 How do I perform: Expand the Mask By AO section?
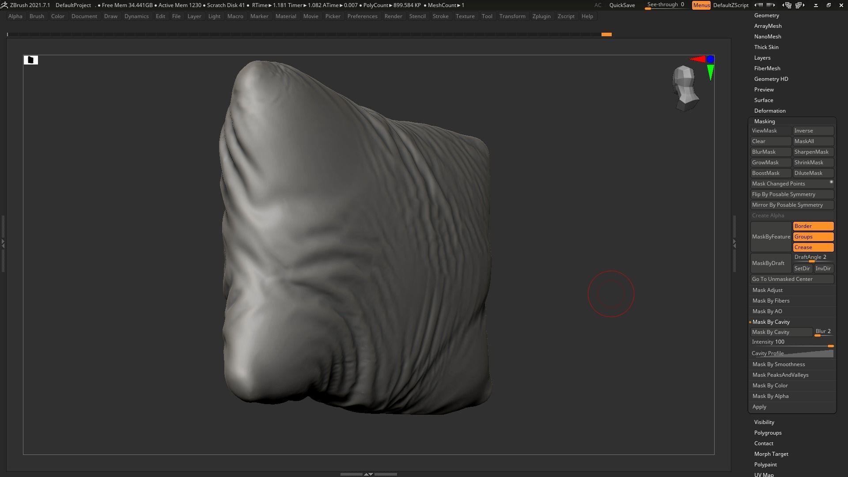(x=767, y=311)
